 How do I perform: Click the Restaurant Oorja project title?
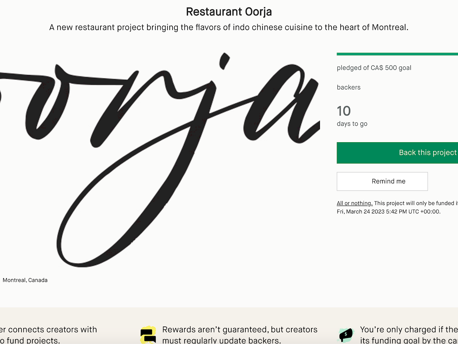tap(229, 12)
